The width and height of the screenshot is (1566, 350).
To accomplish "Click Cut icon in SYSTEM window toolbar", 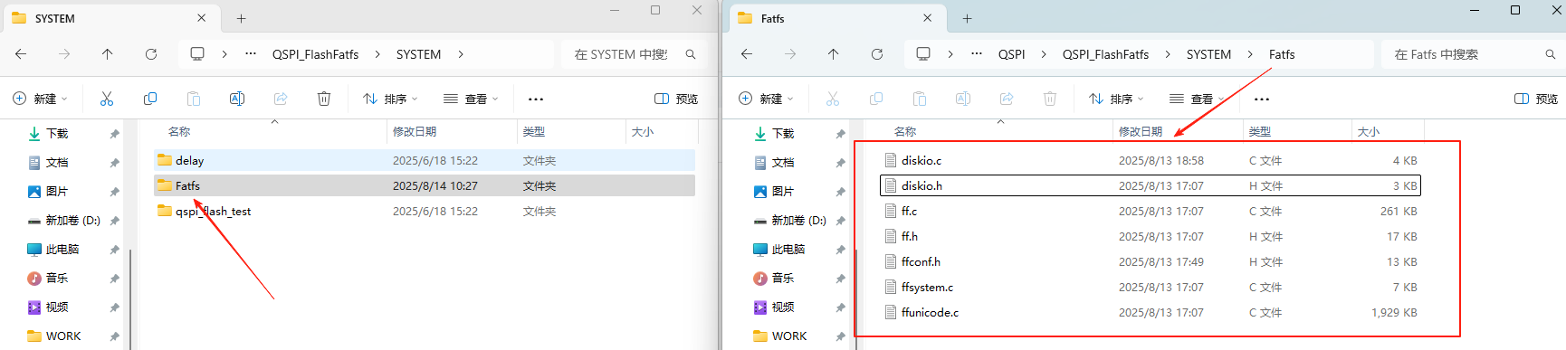I will (x=107, y=99).
